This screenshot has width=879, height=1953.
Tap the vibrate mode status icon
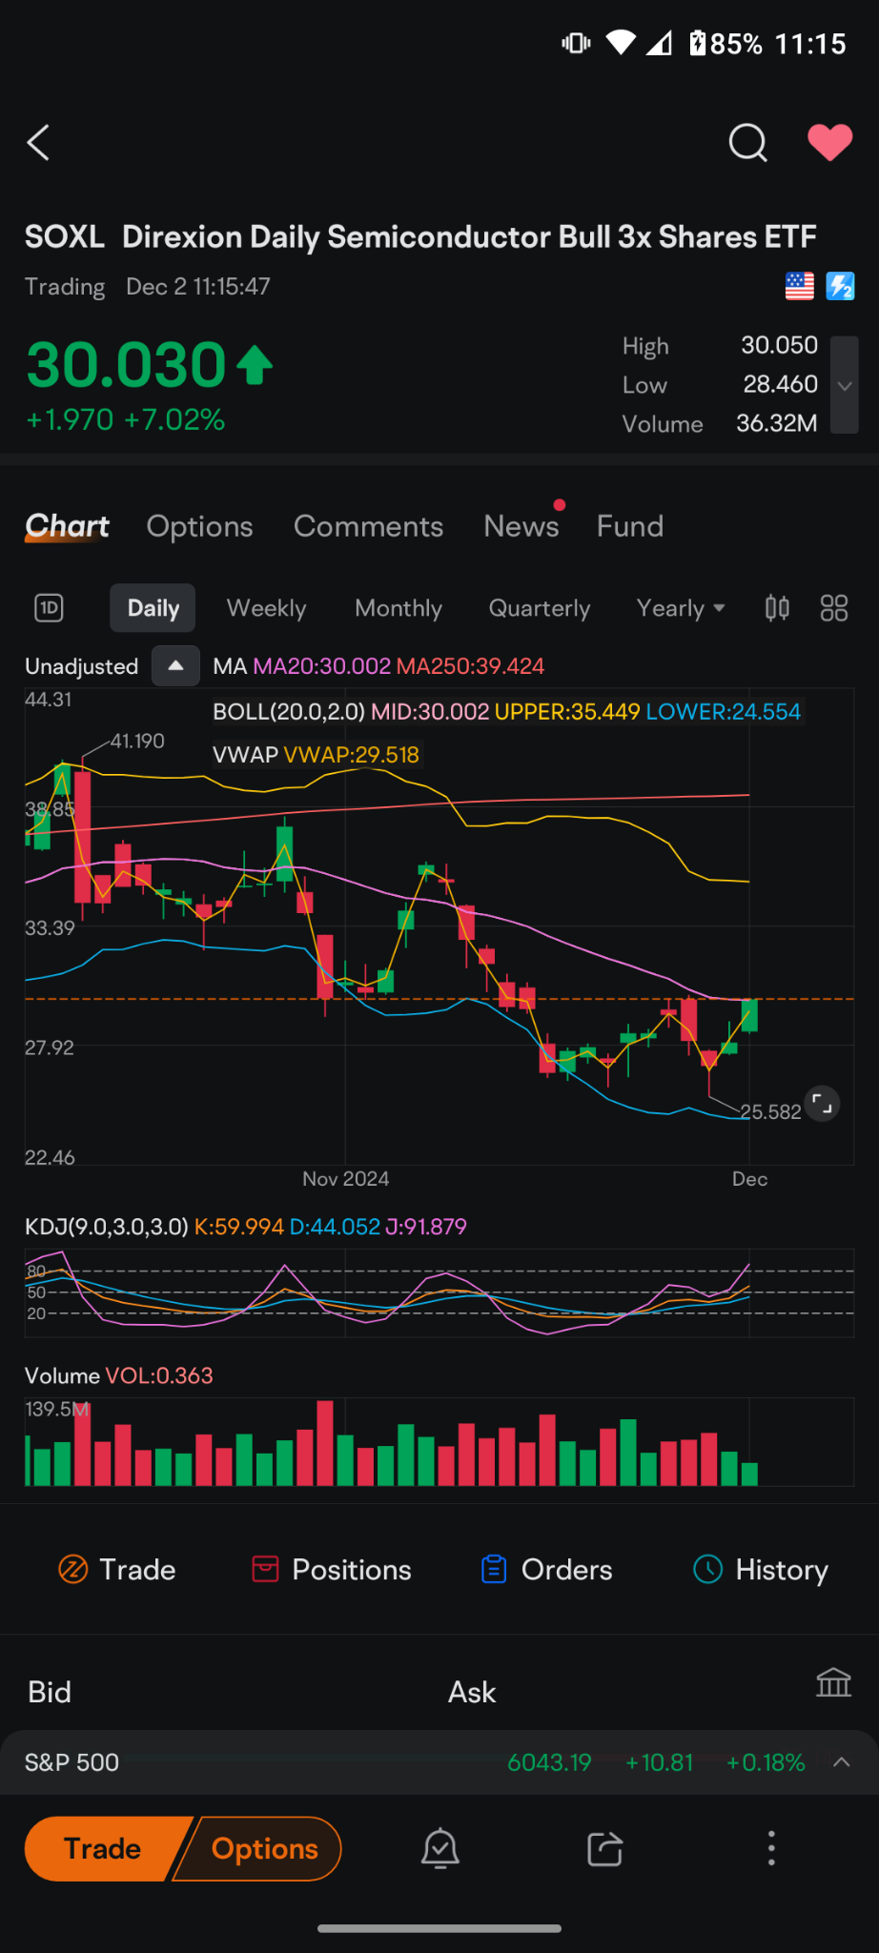click(x=576, y=43)
